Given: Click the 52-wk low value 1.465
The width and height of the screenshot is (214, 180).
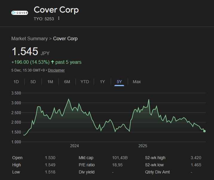Looking at the screenshot, I should pyautogui.click(x=196, y=165).
